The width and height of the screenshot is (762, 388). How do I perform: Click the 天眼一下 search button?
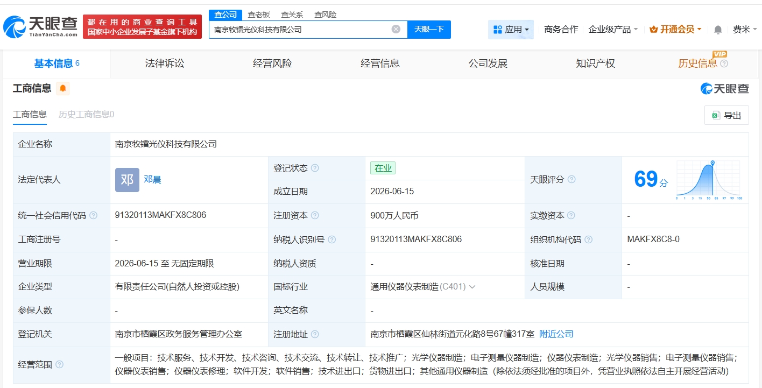pyautogui.click(x=429, y=29)
